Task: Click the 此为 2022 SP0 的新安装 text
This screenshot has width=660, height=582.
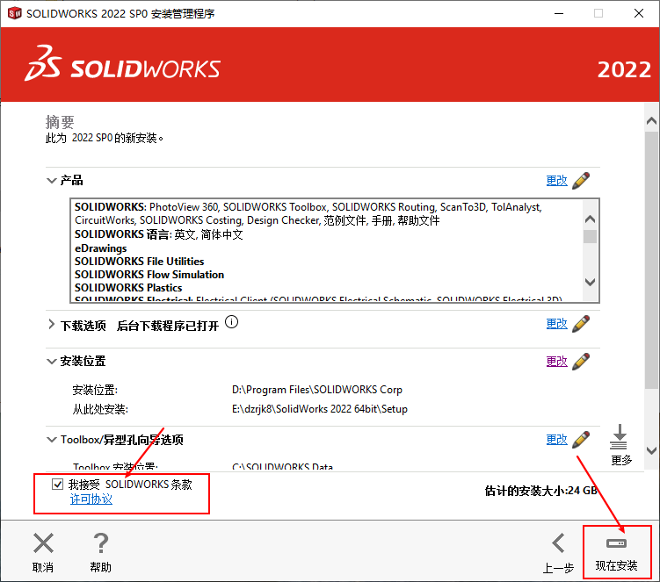Action: tap(105, 138)
